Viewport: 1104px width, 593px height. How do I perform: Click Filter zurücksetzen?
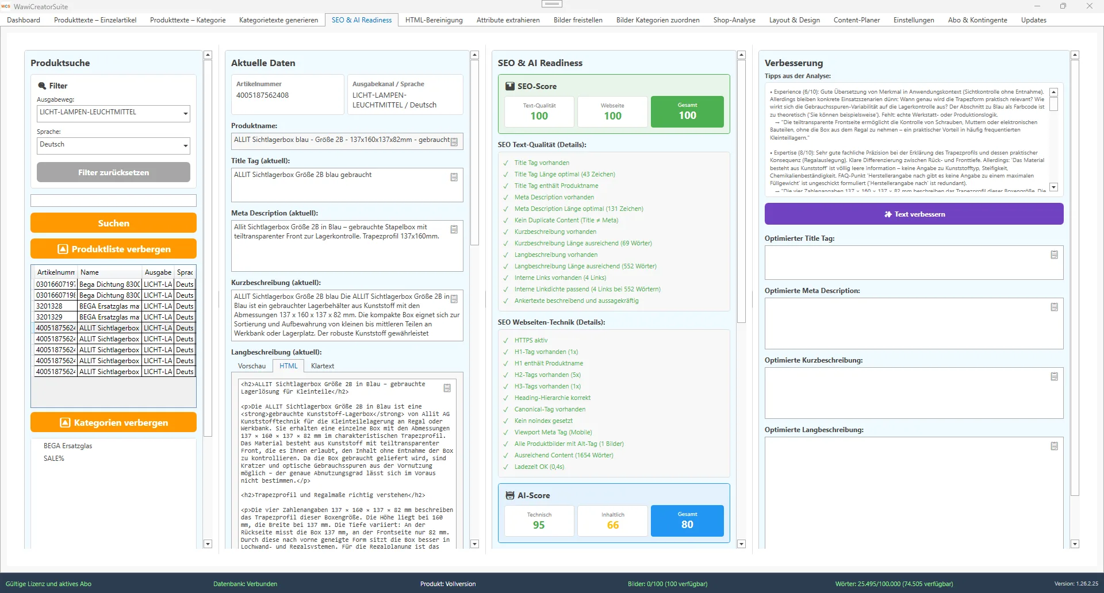[113, 172]
